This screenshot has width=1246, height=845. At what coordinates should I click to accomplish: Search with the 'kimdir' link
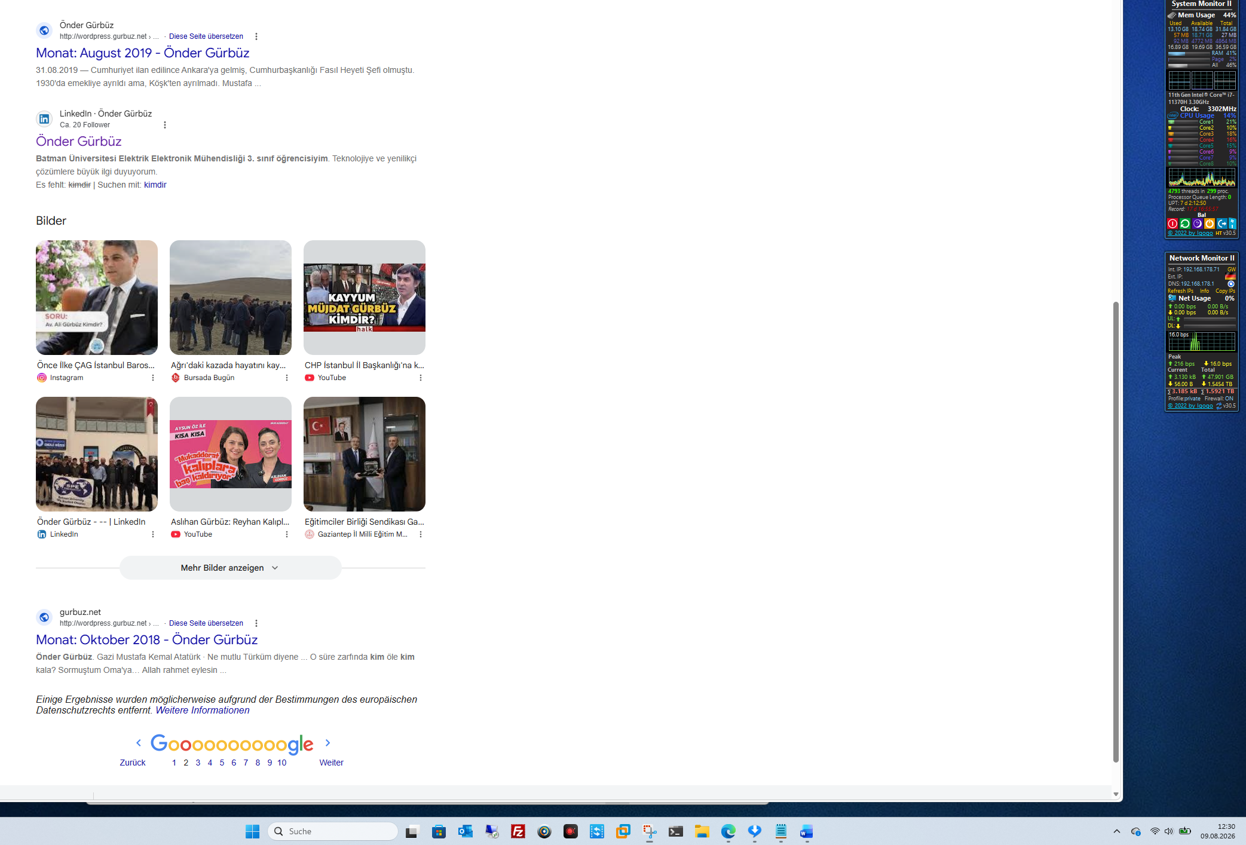(x=155, y=185)
